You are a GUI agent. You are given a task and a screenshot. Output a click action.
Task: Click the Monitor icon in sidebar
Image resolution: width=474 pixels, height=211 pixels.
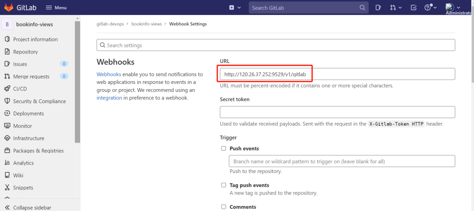coord(7,126)
